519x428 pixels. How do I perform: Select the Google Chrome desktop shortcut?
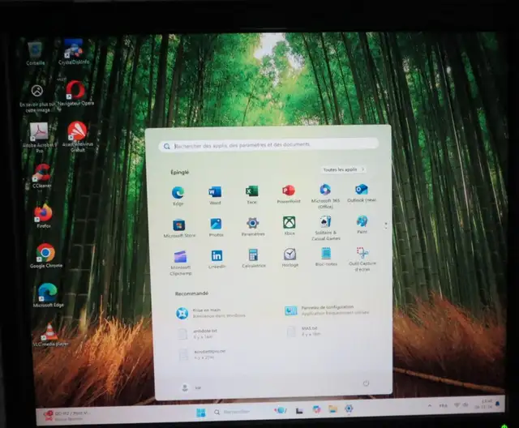click(45, 256)
